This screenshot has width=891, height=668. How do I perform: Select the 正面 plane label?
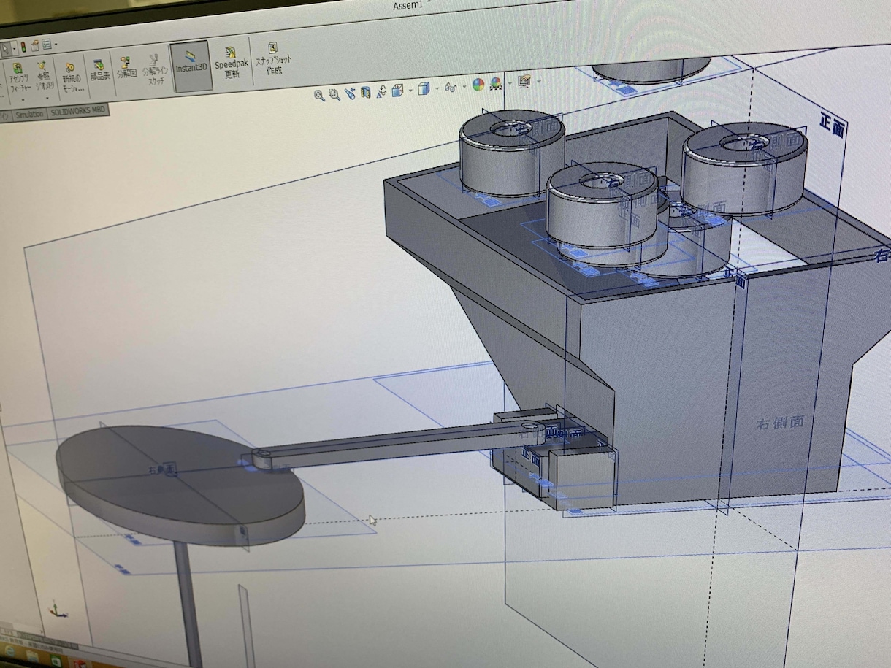pos(832,125)
